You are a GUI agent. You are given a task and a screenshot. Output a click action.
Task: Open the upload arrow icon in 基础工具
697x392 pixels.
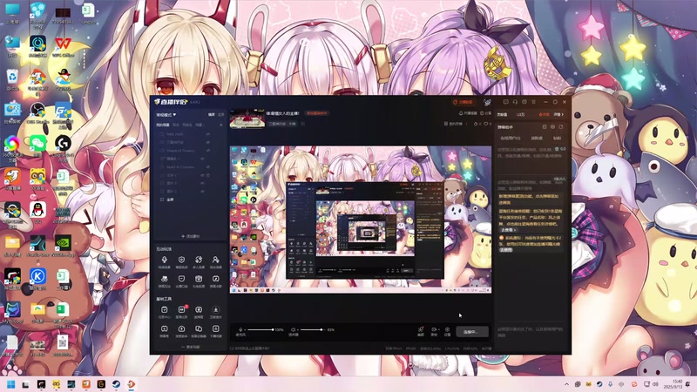tap(181, 331)
